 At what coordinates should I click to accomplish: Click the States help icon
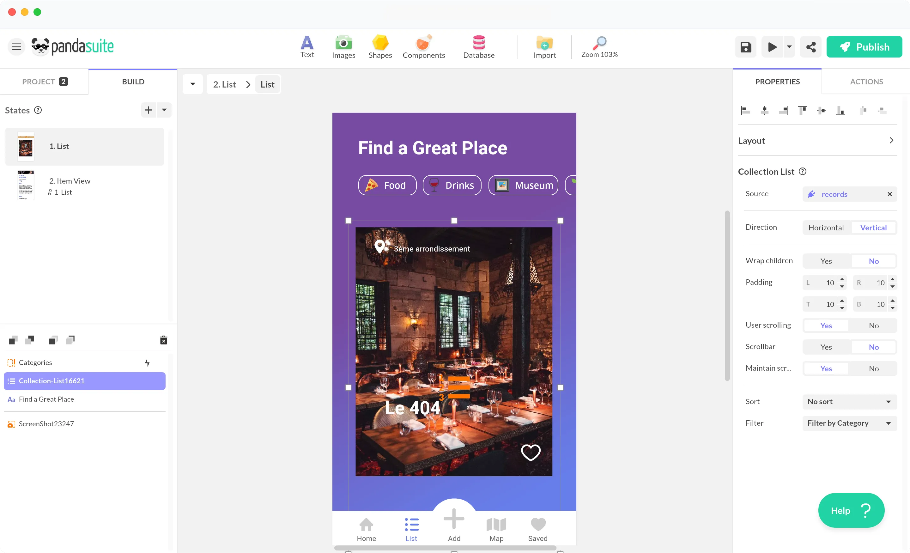38,110
